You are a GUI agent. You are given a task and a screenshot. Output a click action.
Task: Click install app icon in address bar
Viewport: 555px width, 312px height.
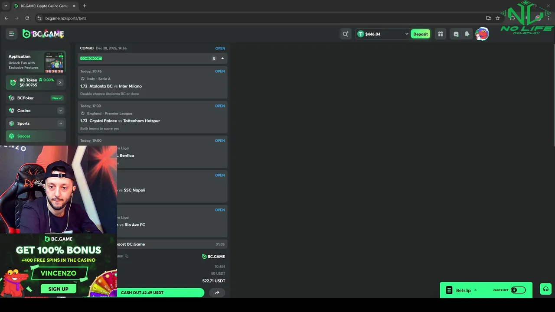pyautogui.click(x=488, y=18)
